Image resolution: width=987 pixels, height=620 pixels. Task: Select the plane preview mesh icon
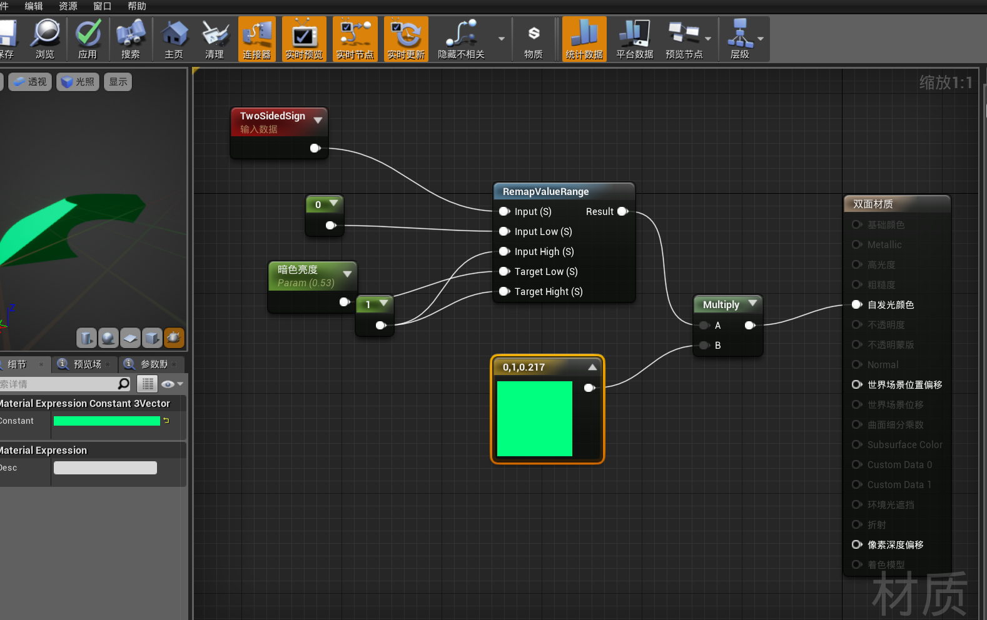(x=130, y=338)
